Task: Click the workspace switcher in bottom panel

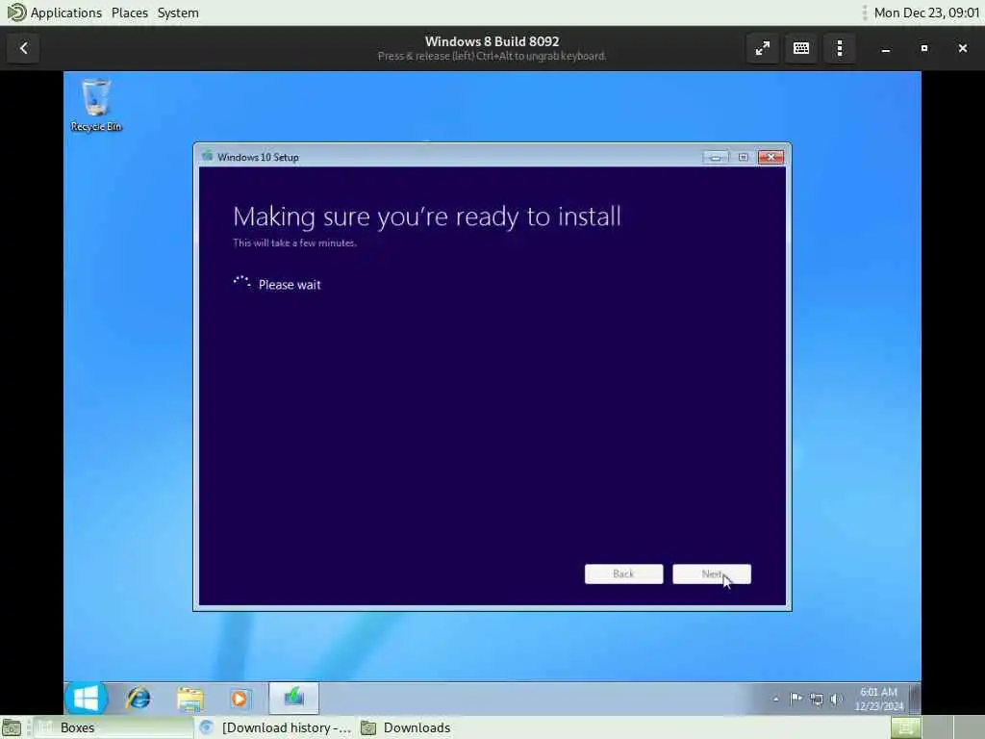Action: coord(936,727)
